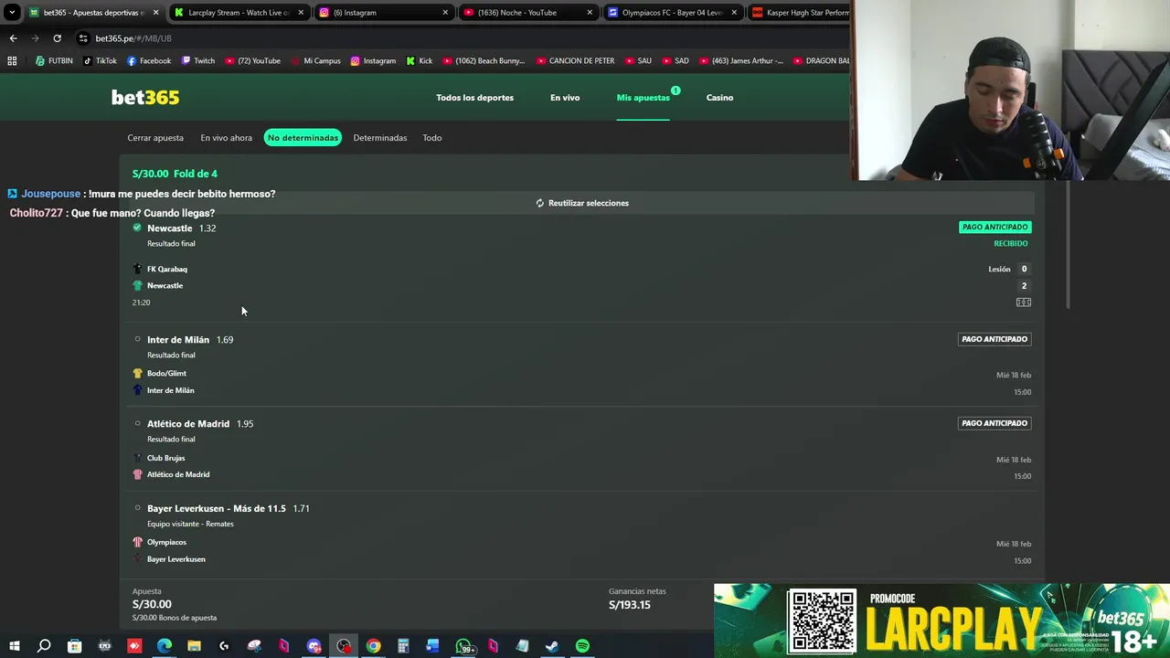
Task: Click the Bodo/Glimt team shirt icon
Action: coord(138,373)
